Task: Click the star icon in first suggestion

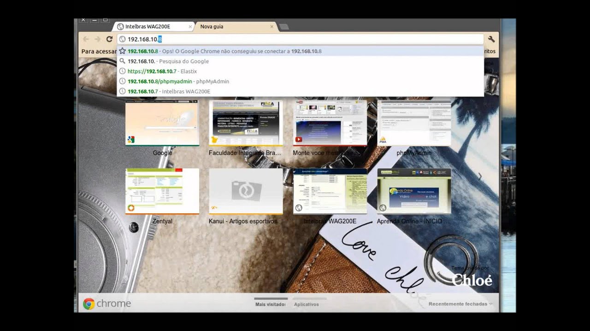Action: 122,51
